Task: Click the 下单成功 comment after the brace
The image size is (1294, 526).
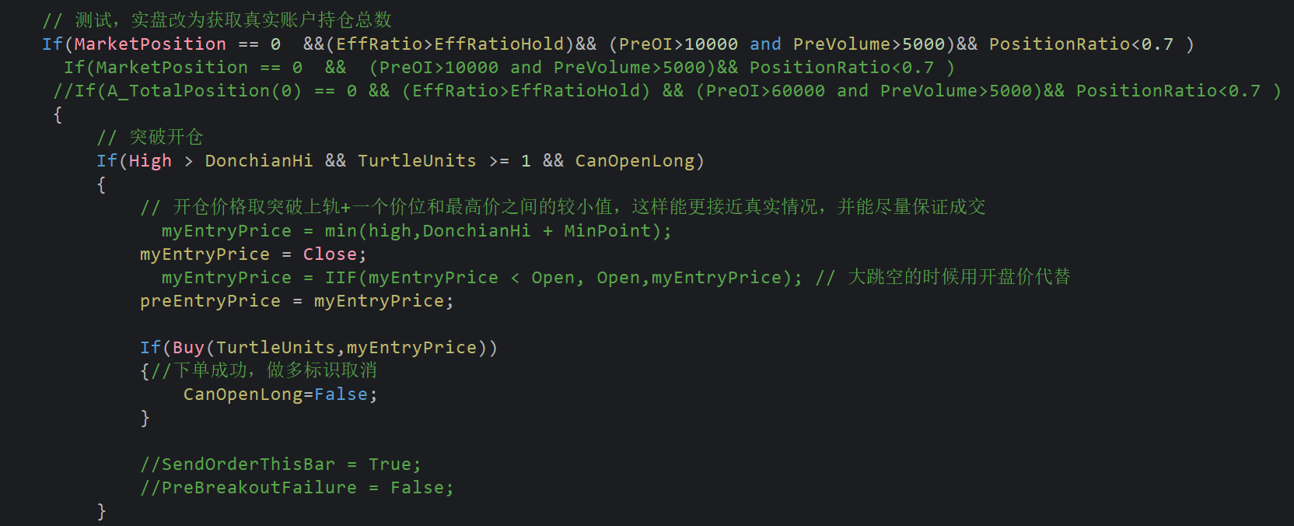Action: [x=264, y=370]
